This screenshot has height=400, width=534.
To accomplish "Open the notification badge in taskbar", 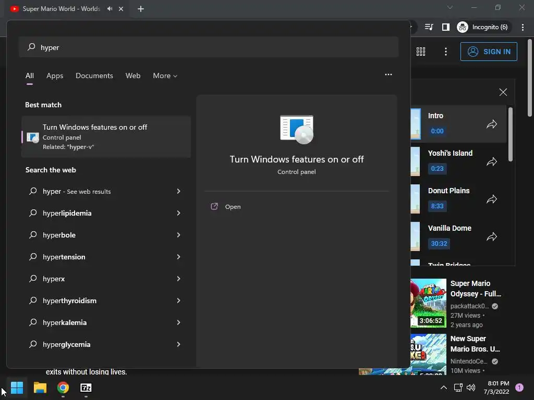I will click(519, 387).
